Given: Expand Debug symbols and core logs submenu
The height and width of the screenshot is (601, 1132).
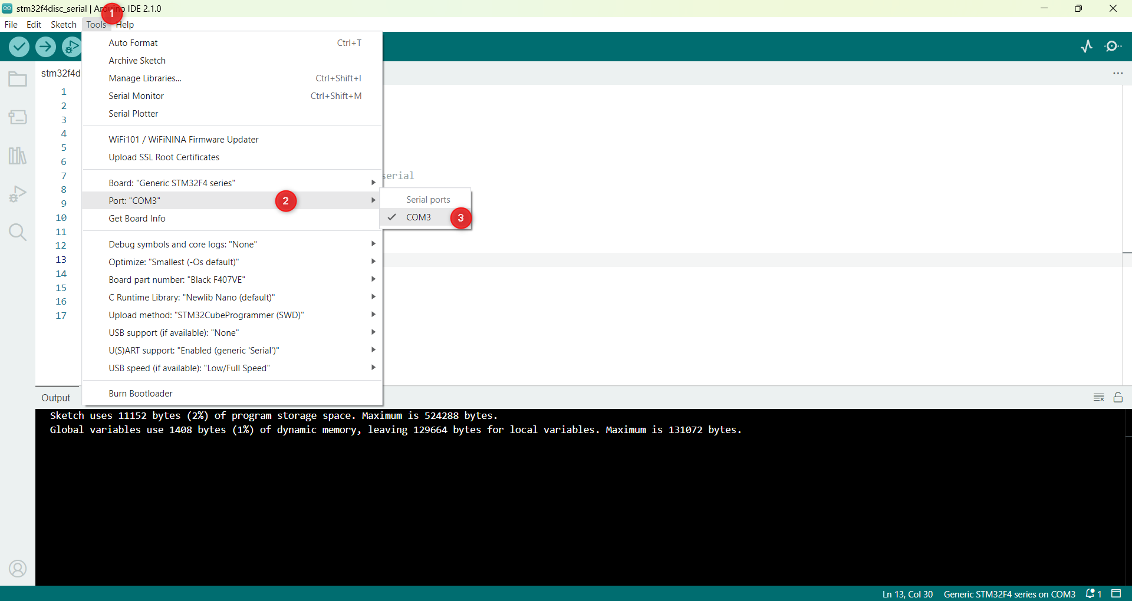Looking at the screenshot, I should [x=232, y=244].
